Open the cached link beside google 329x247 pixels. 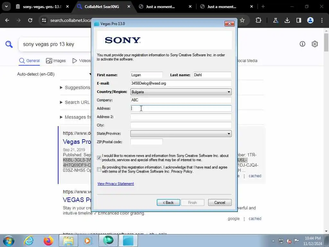[x=255, y=219]
